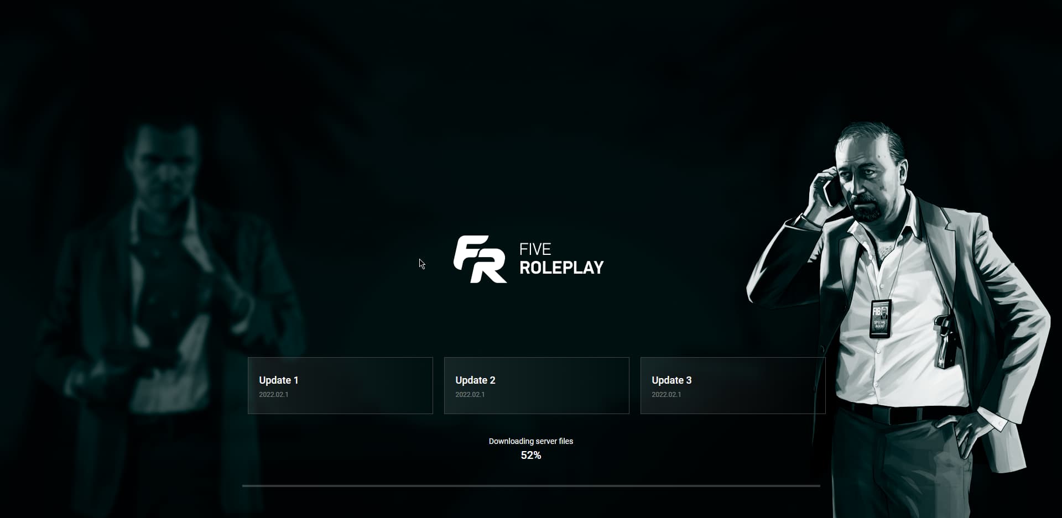
Task: Click the holstered pistol on the agent
Action: click(x=943, y=340)
